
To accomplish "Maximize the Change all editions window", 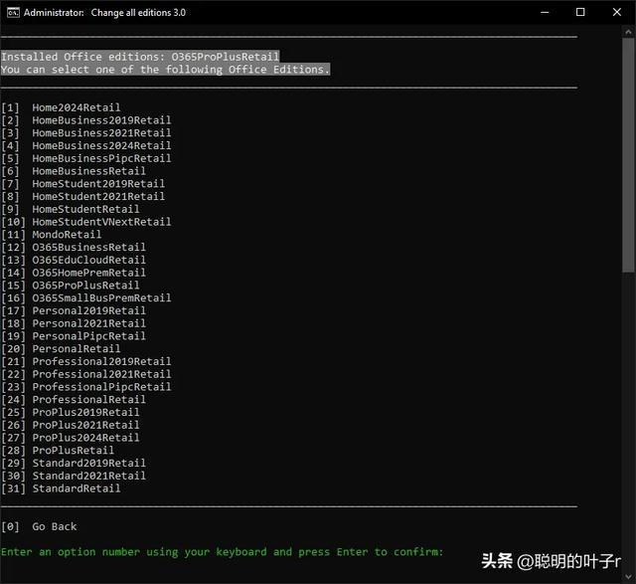I will [580, 13].
